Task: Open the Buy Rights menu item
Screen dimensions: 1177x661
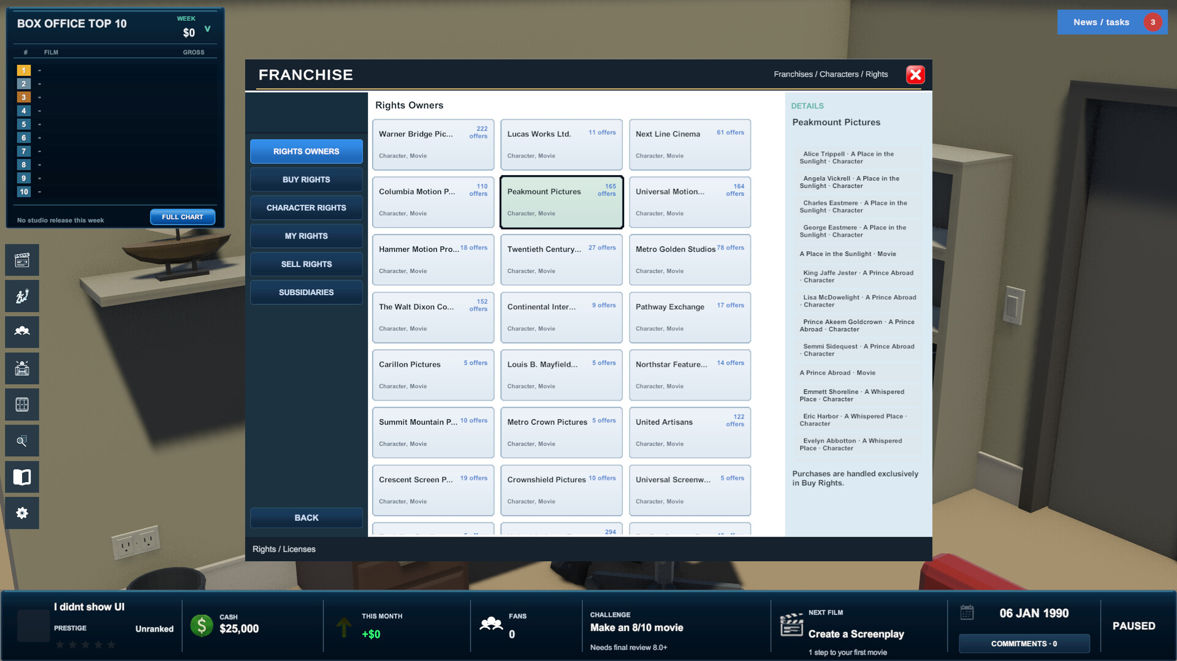Action: [306, 179]
